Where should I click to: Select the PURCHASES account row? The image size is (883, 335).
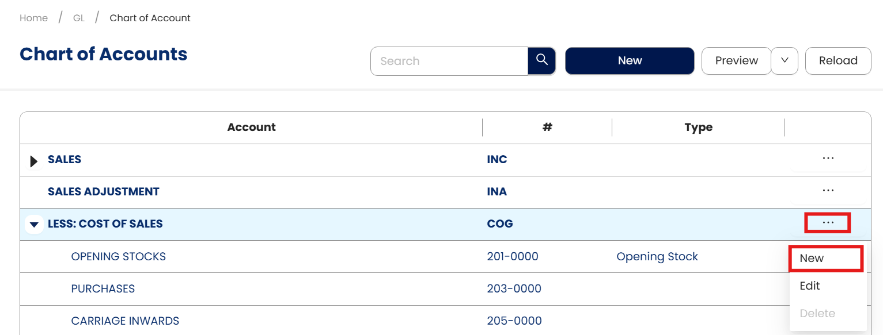(103, 289)
